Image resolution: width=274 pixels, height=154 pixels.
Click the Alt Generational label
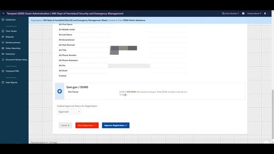[x=67, y=40]
